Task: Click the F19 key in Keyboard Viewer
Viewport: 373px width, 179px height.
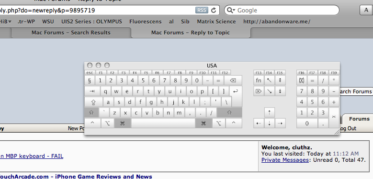Action: pos(334,72)
